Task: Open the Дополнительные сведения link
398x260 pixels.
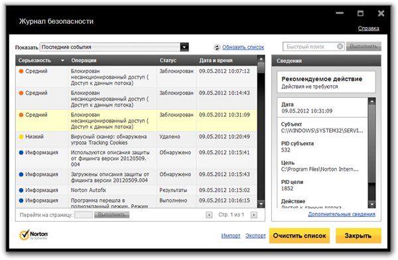Action: point(342,214)
